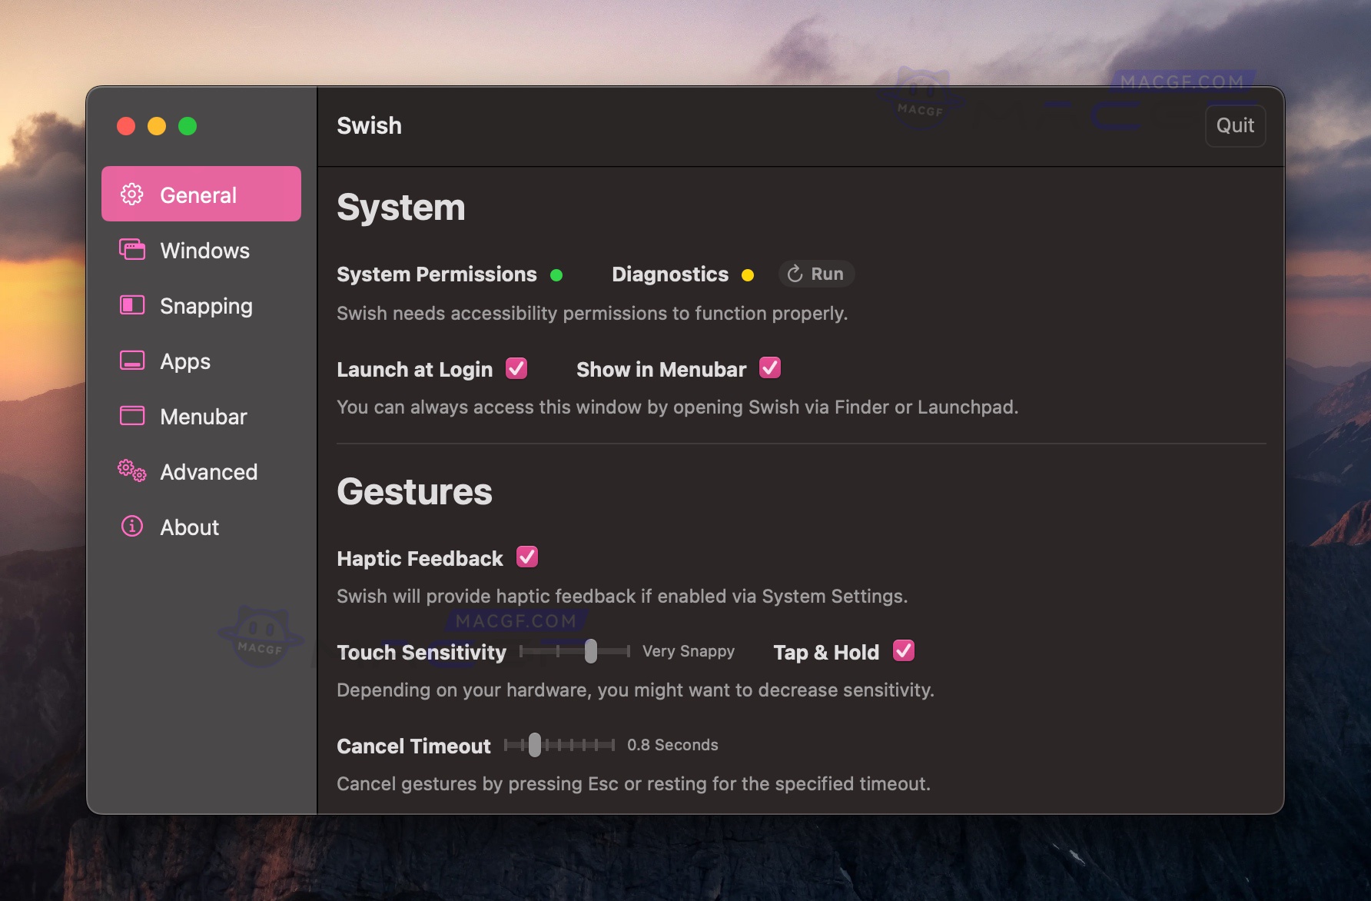Click the Quit button
This screenshot has width=1371, height=901.
coord(1235,125)
